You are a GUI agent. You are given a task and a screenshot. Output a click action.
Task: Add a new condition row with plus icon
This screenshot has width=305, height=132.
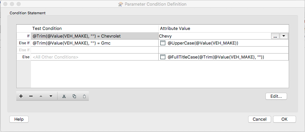[x=21, y=96]
